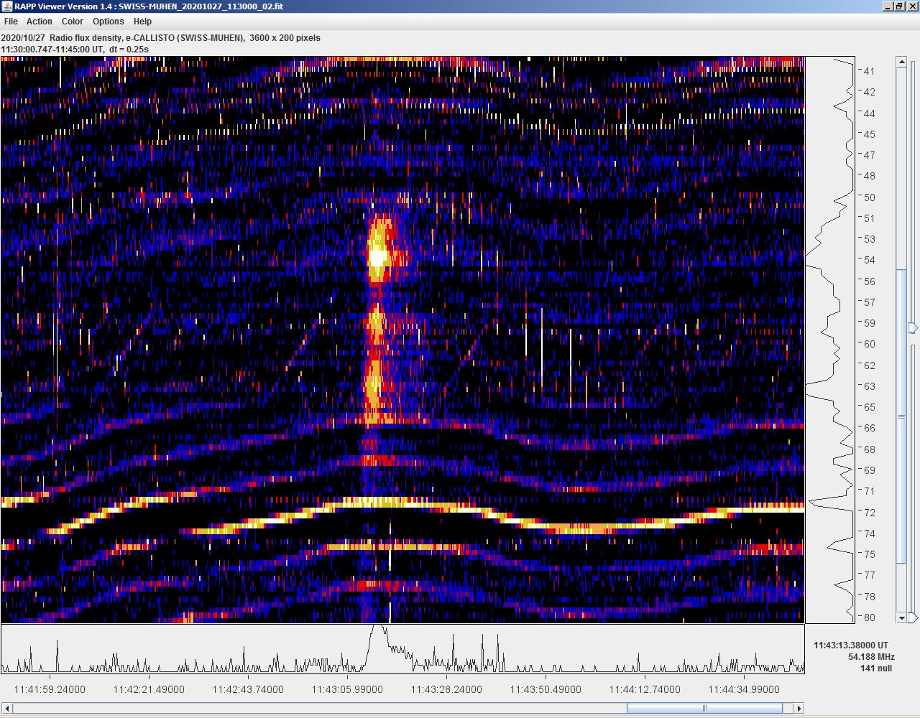Click time label 11:43:05.99000
The width and height of the screenshot is (920, 718).
pyautogui.click(x=347, y=689)
